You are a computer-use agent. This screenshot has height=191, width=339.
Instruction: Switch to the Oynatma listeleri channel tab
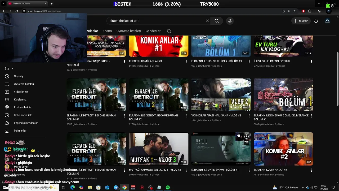(x=129, y=31)
